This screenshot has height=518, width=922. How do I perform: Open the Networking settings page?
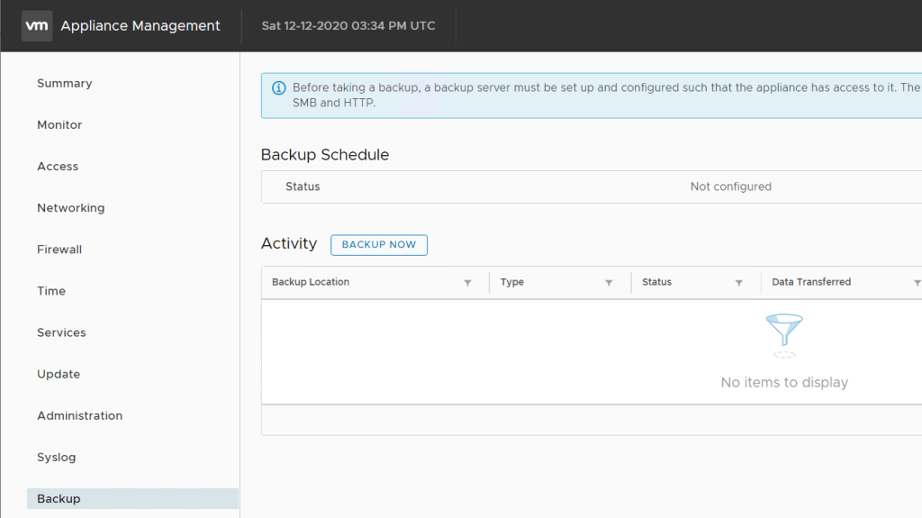[70, 208]
